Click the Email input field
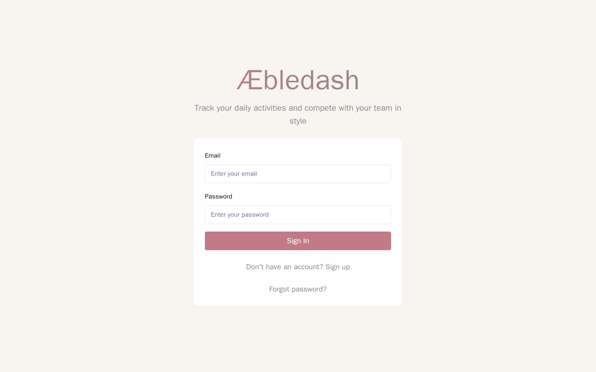 coord(298,174)
